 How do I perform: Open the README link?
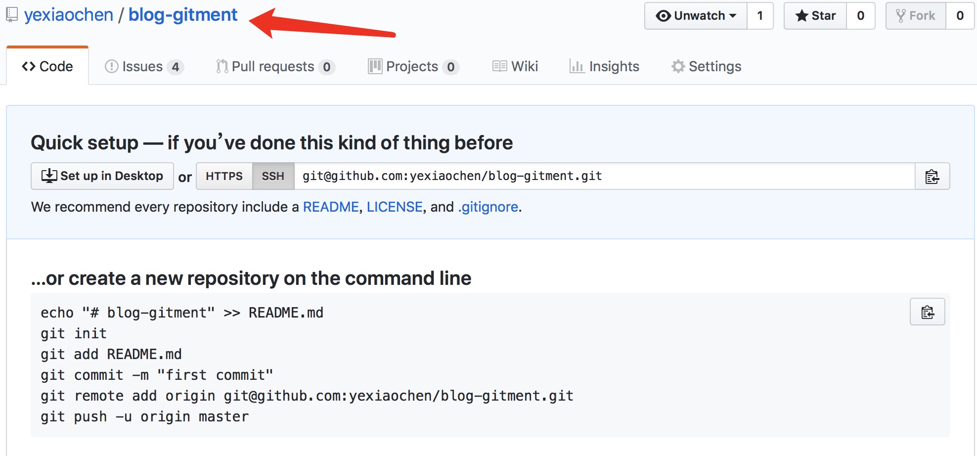331,207
